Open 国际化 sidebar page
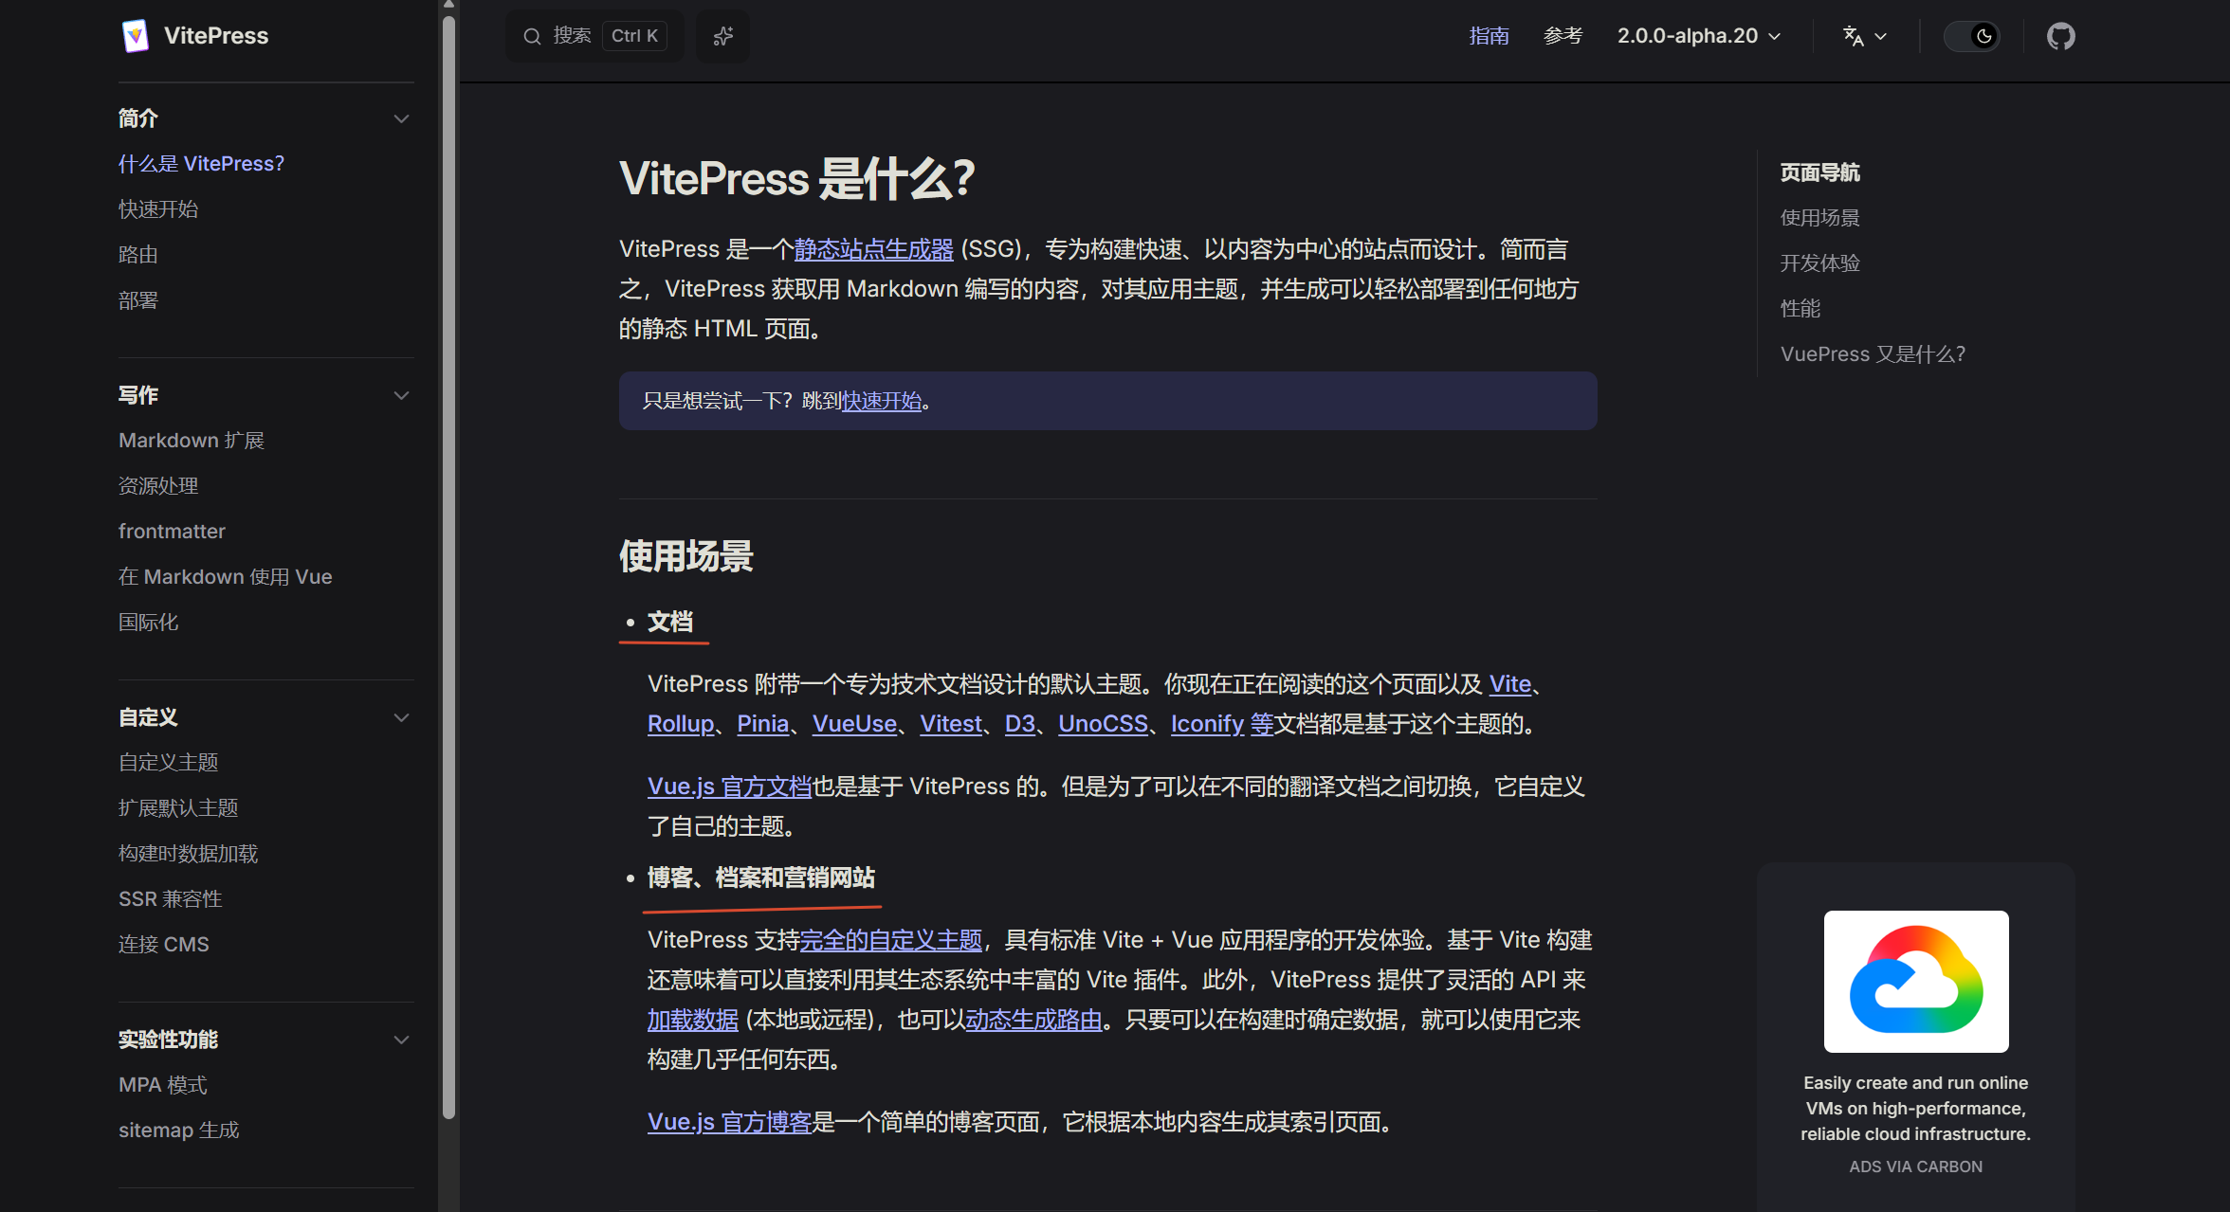 (149, 623)
